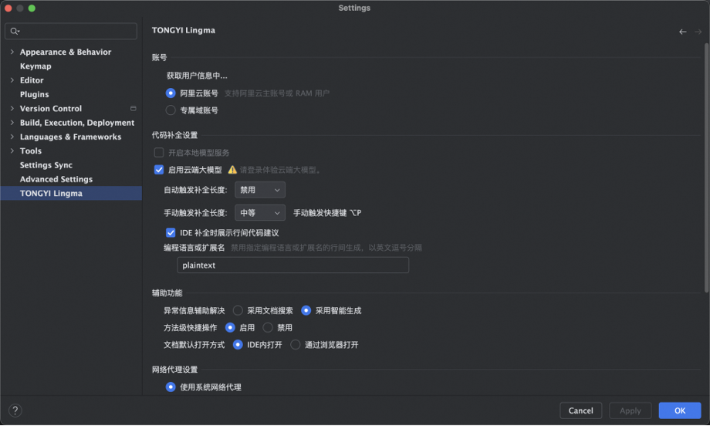The height and width of the screenshot is (426, 710).
Task: Click the 请登录体验云端大模型 hint text
Action: (281, 170)
